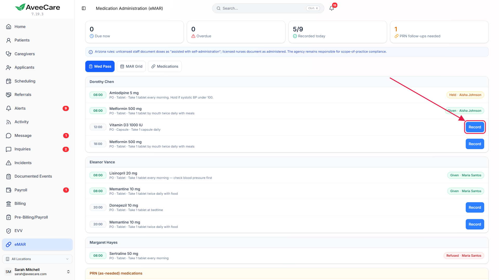This screenshot has width=499, height=280.
Task: Open Patients in sidebar
Action: [x=37, y=40]
